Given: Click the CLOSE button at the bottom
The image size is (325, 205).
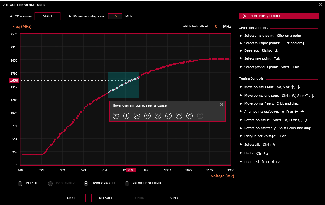Looking at the screenshot, I should 71,198.
